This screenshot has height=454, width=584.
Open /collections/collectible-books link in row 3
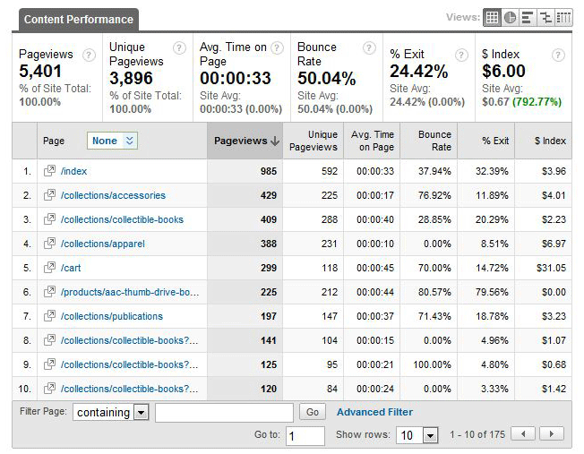122,219
